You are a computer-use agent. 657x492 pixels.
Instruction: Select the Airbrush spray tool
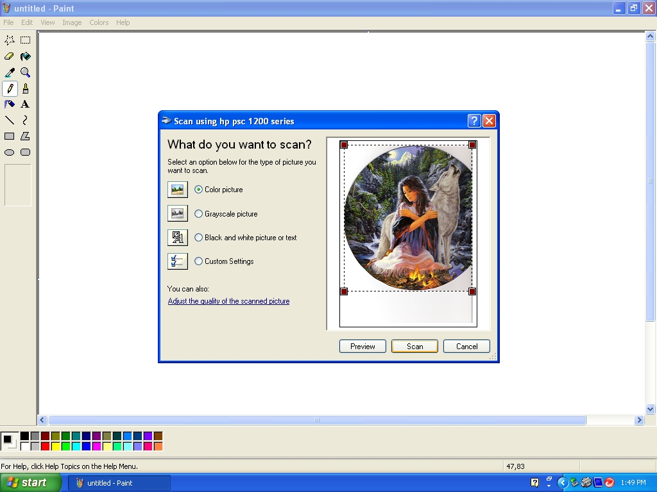(9, 104)
